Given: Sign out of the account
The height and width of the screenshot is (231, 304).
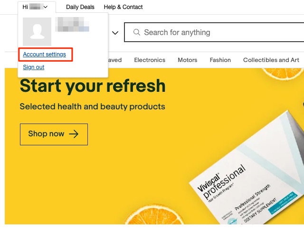Looking at the screenshot, I should pyautogui.click(x=34, y=67).
